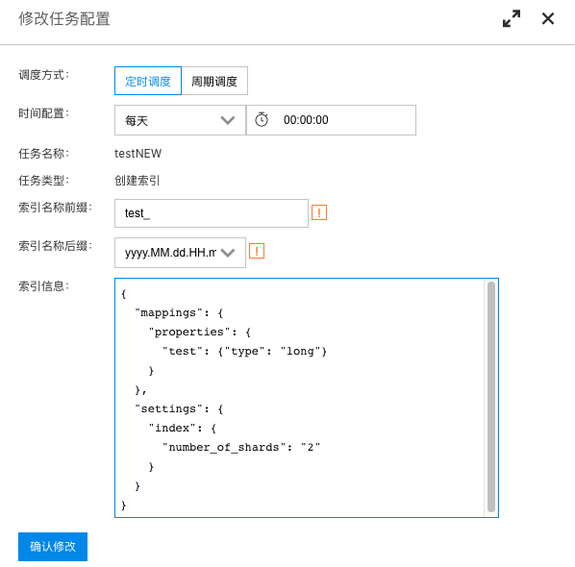The image size is (575, 567).
Task: Click the chevron arrow of 每天 dropdown
Action: 228,120
